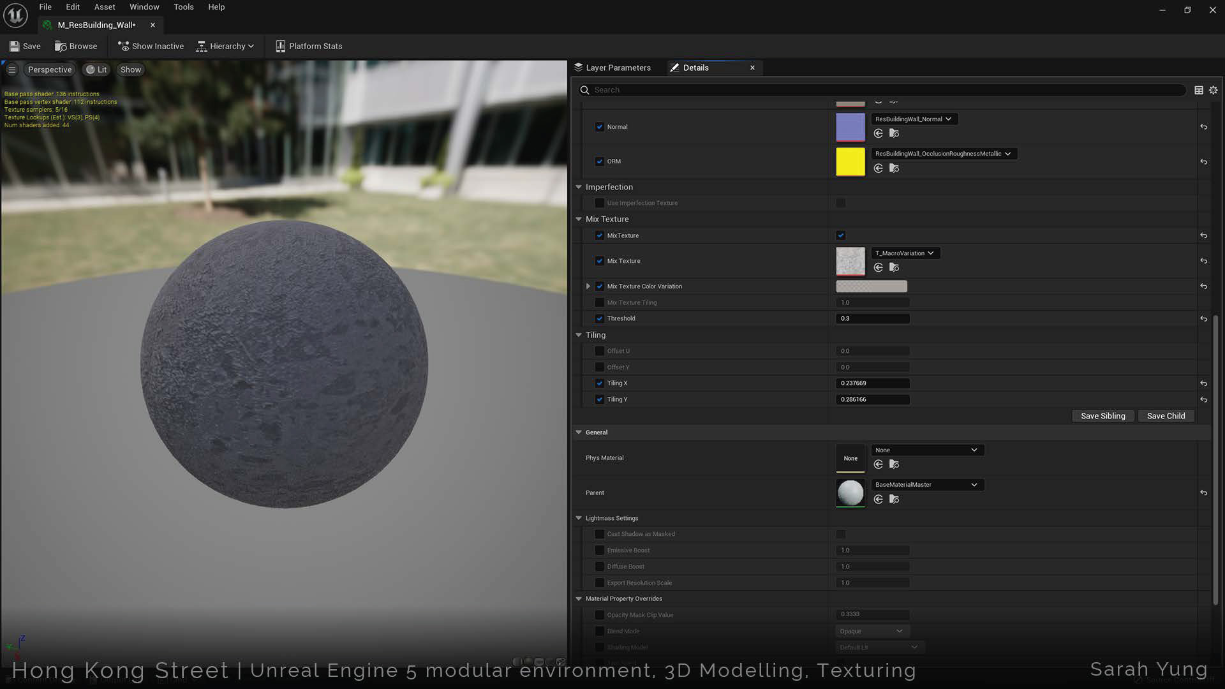This screenshot has height=689, width=1225.
Task: Open Details panel settings gear
Action: [1214, 90]
